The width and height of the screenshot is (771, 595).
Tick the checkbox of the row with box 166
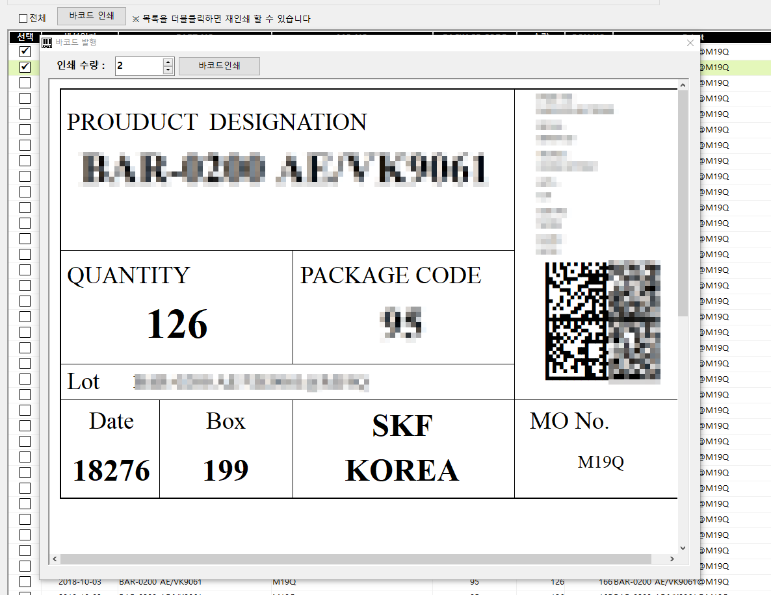[25, 582]
